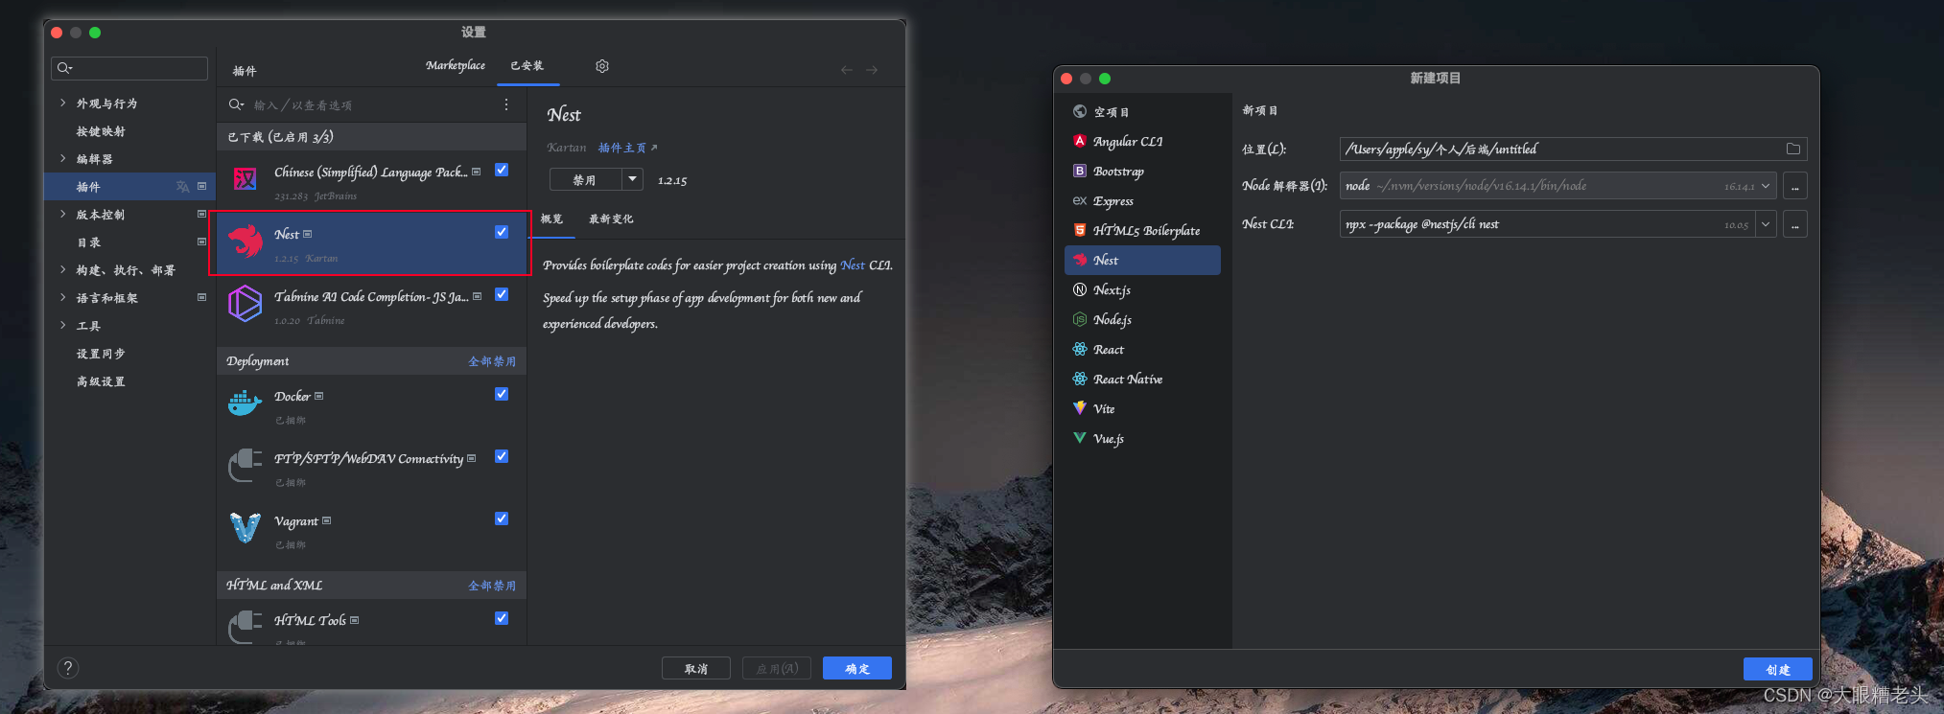Select React Native project type
This screenshot has width=1944, height=714.
(x=1142, y=379)
